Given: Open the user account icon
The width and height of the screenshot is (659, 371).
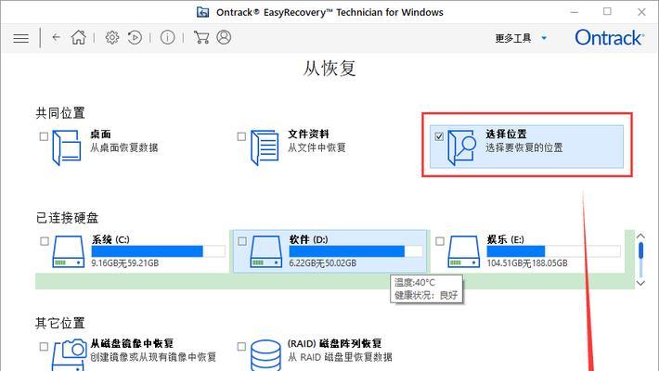Looking at the screenshot, I should [224, 37].
